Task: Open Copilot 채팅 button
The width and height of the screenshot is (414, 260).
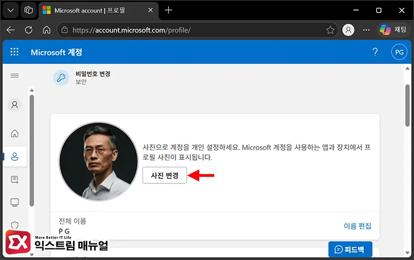Action: [393, 30]
